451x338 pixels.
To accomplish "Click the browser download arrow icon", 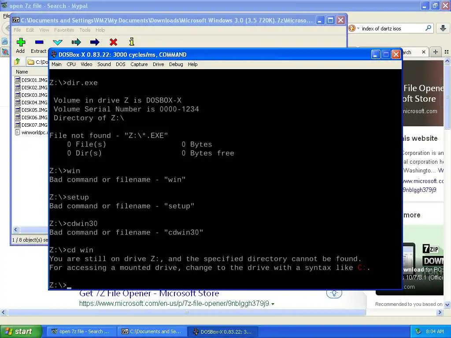I will click(443, 28).
